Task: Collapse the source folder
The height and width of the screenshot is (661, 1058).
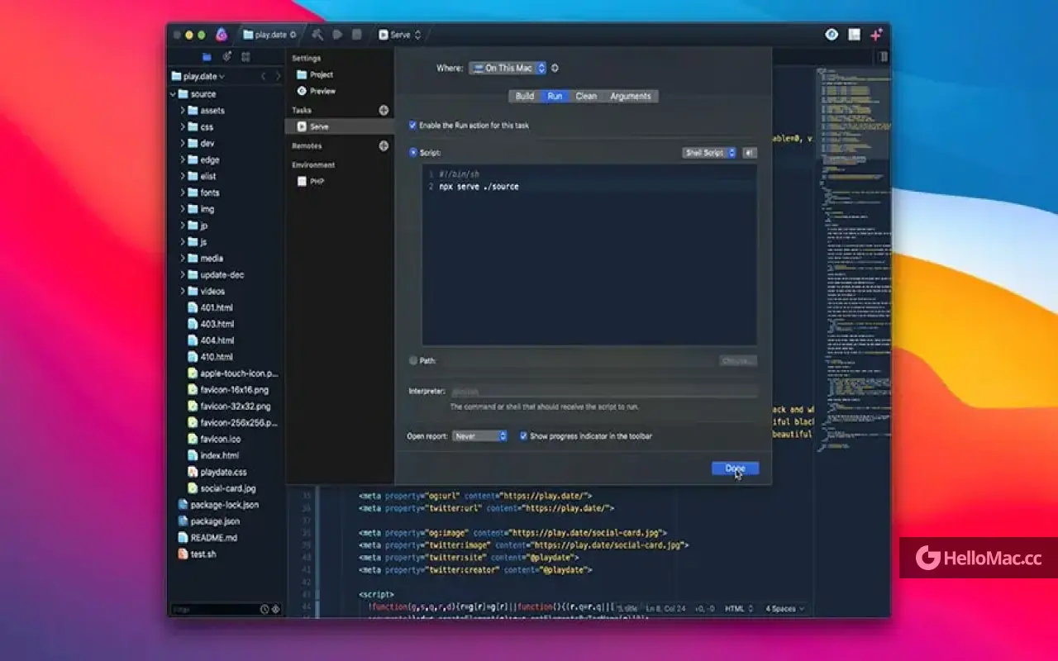Action: pyautogui.click(x=174, y=94)
